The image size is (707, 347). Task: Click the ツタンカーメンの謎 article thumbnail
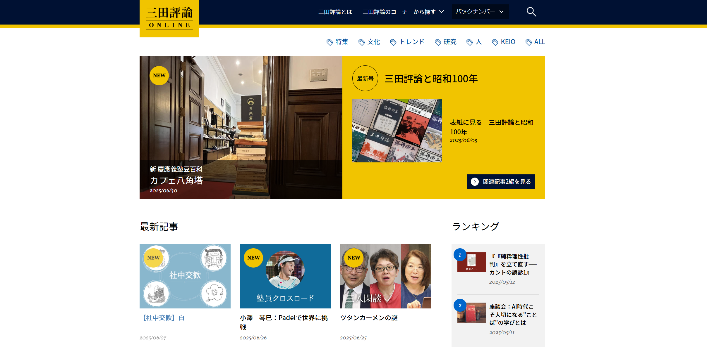(385, 276)
